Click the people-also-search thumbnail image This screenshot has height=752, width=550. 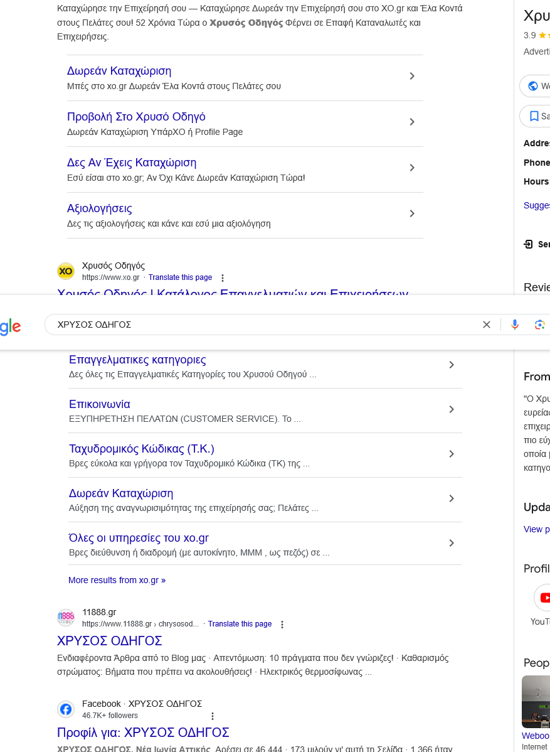pyautogui.click(x=536, y=702)
